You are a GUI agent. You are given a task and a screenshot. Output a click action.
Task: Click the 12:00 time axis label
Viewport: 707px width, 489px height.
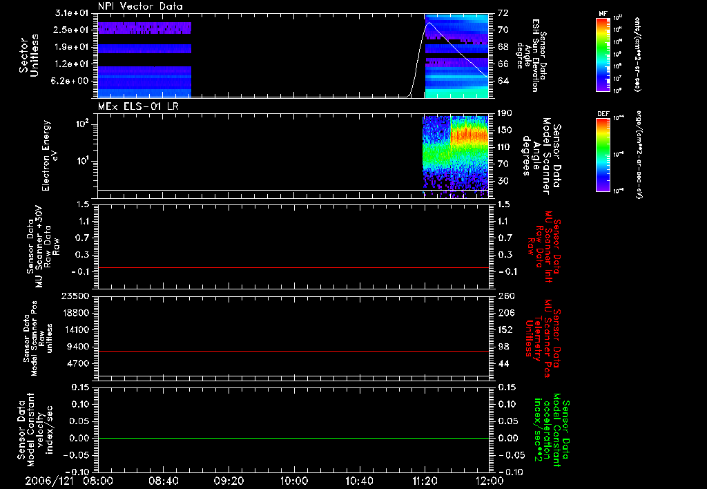(490, 481)
